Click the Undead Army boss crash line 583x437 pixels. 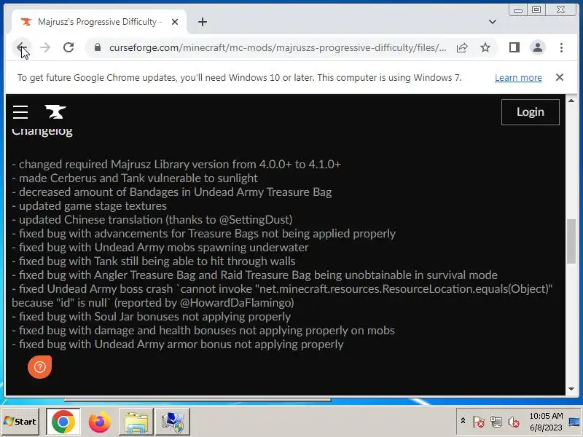pos(282,296)
